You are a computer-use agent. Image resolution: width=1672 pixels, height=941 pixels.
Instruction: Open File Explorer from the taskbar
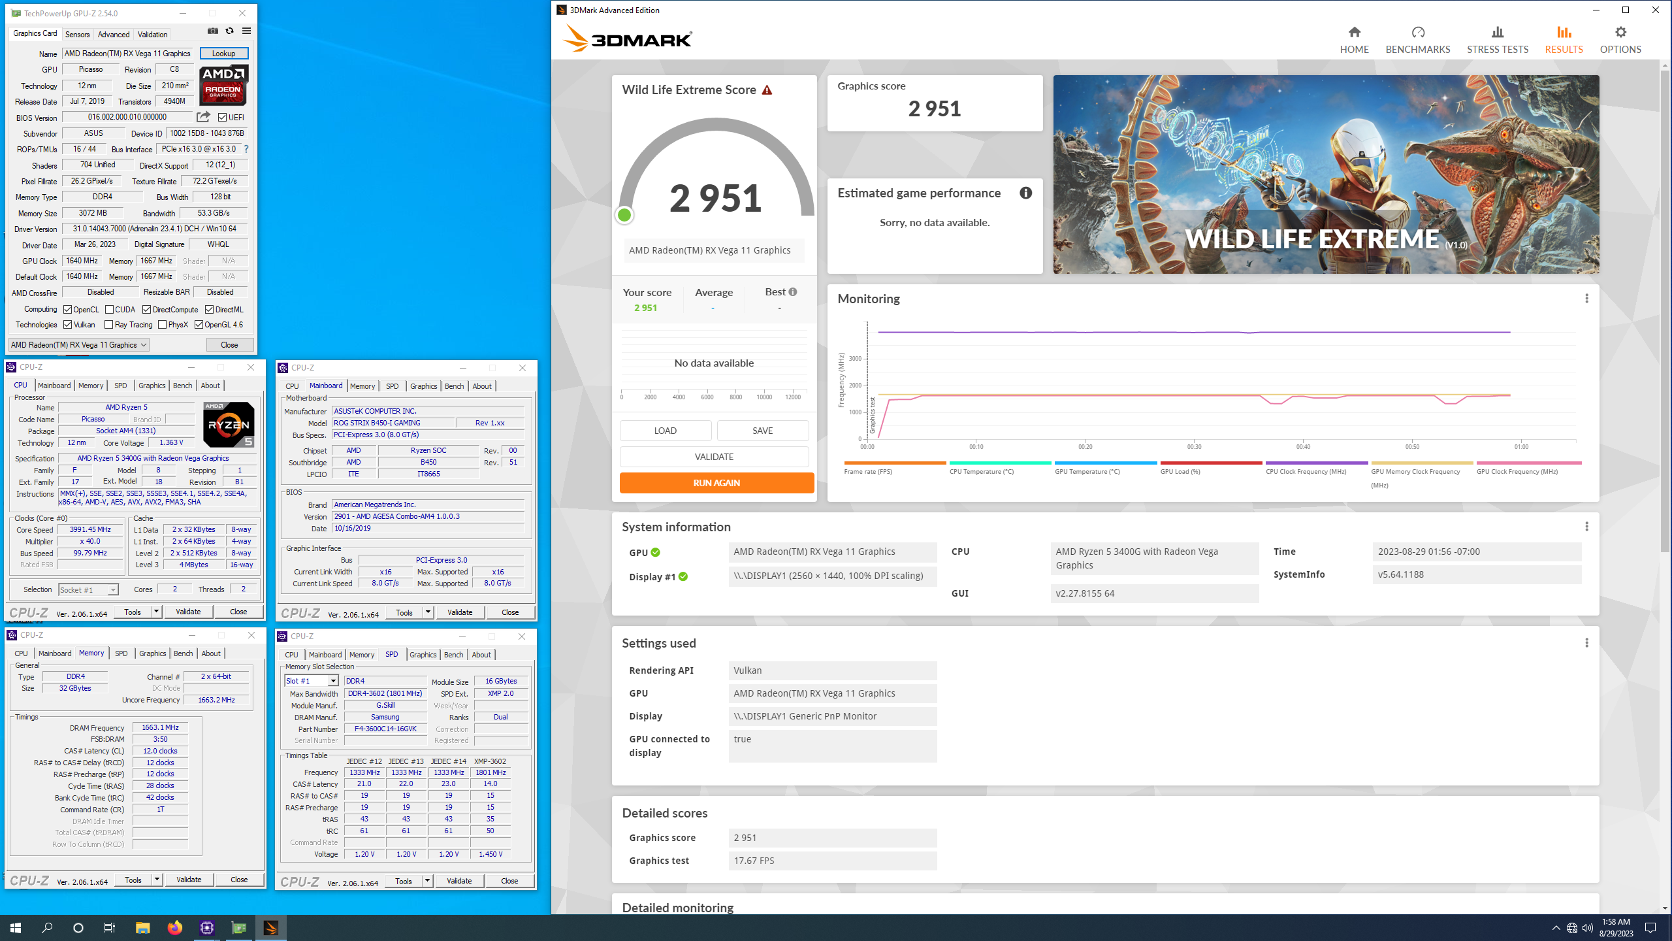[142, 927]
